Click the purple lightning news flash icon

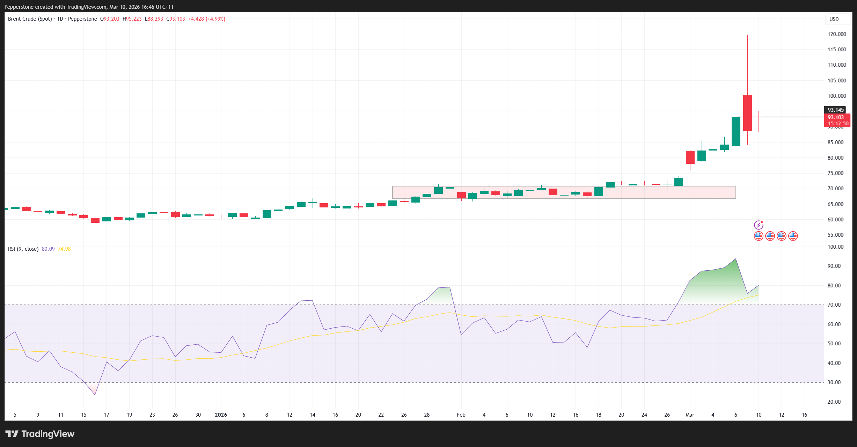pyautogui.click(x=759, y=225)
